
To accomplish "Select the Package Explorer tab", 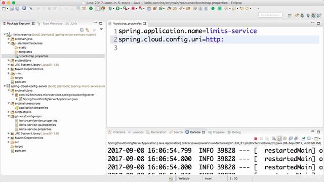I will (x=18, y=24).
